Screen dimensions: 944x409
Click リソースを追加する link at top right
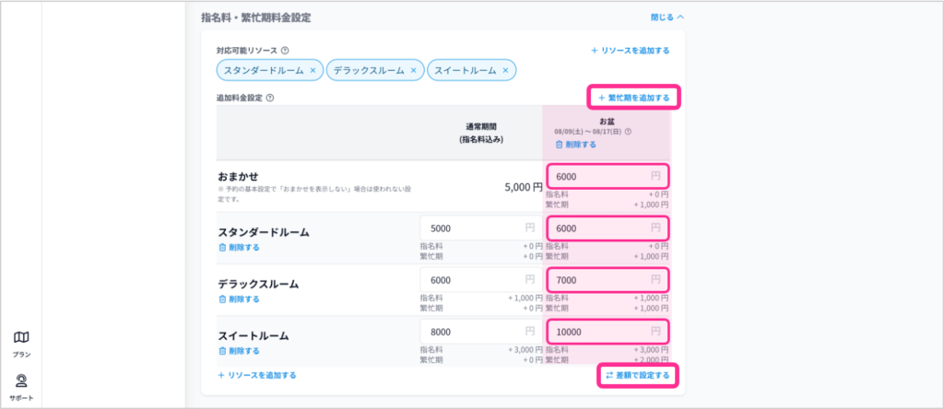point(630,51)
